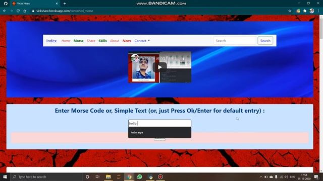Expand the Contact dropdown
The image size is (323, 181).
(x=142, y=41)
